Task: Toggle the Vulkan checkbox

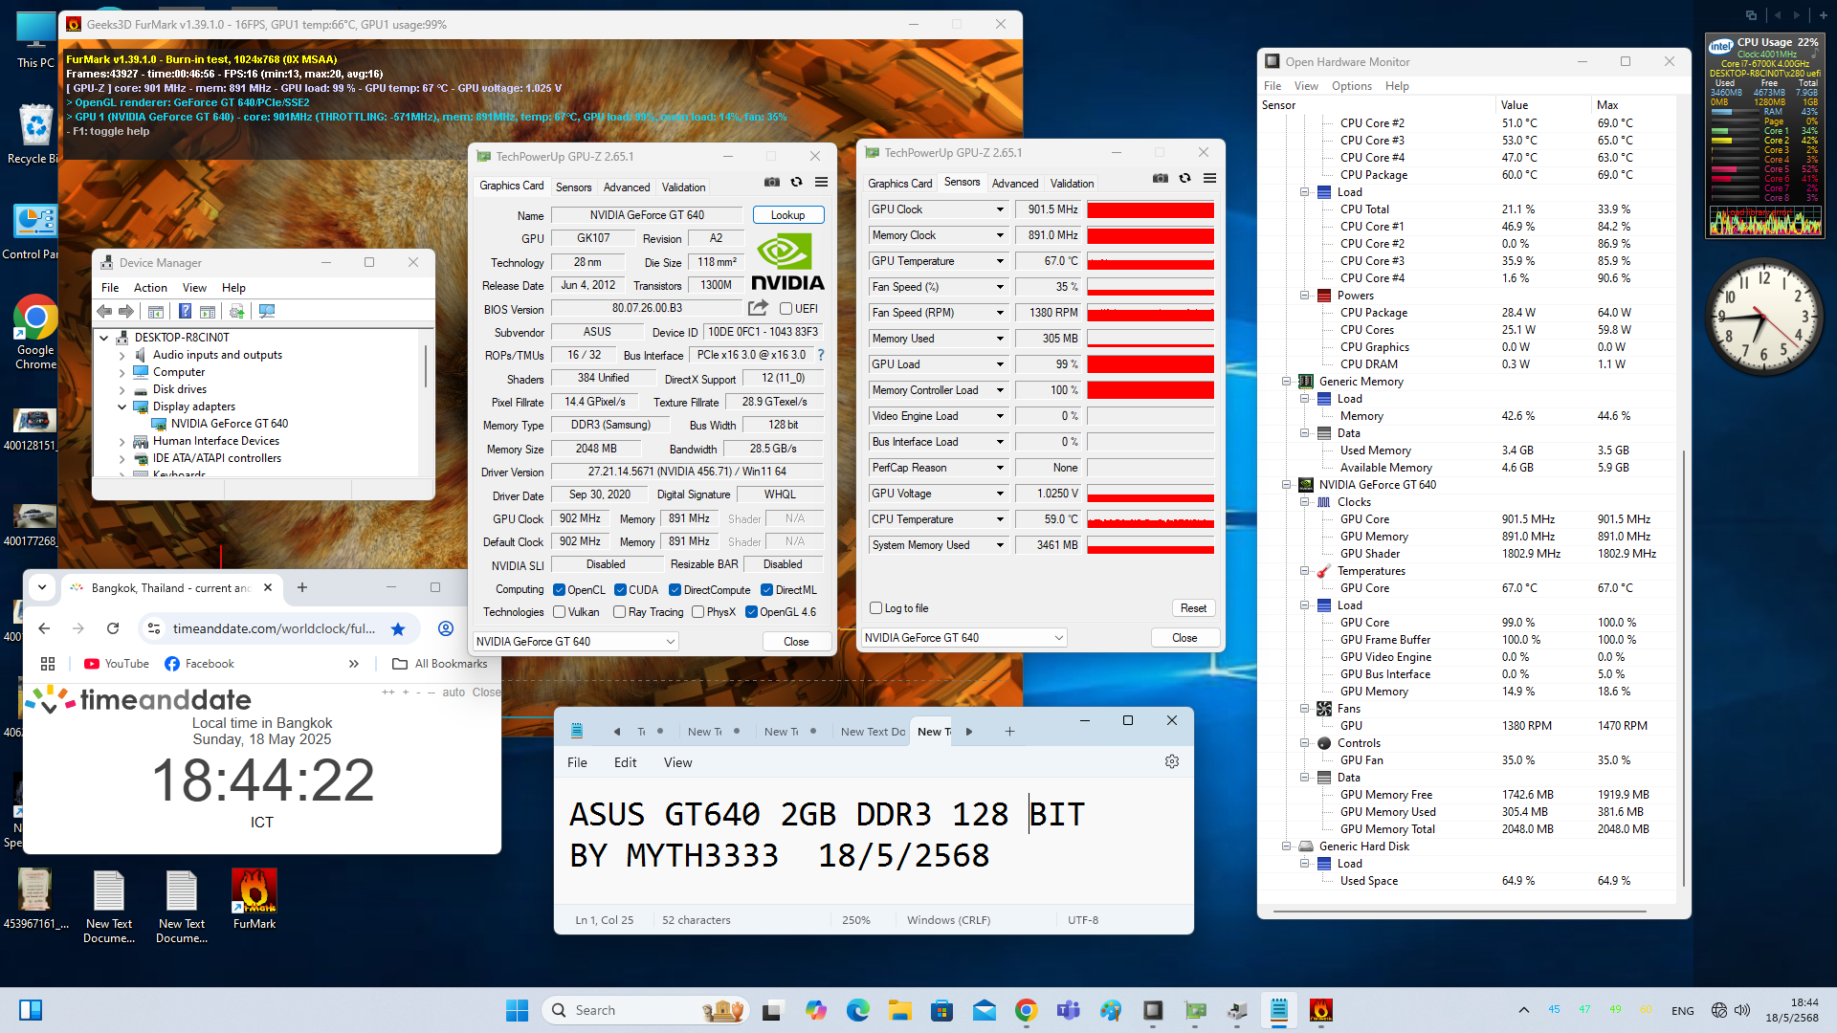Action: click(x=559, y=612)
